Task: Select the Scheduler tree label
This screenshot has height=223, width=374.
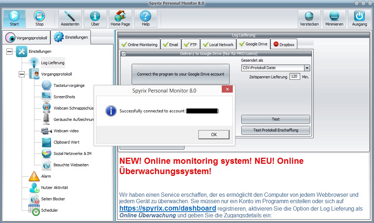Action: click(x=49, y=210)
